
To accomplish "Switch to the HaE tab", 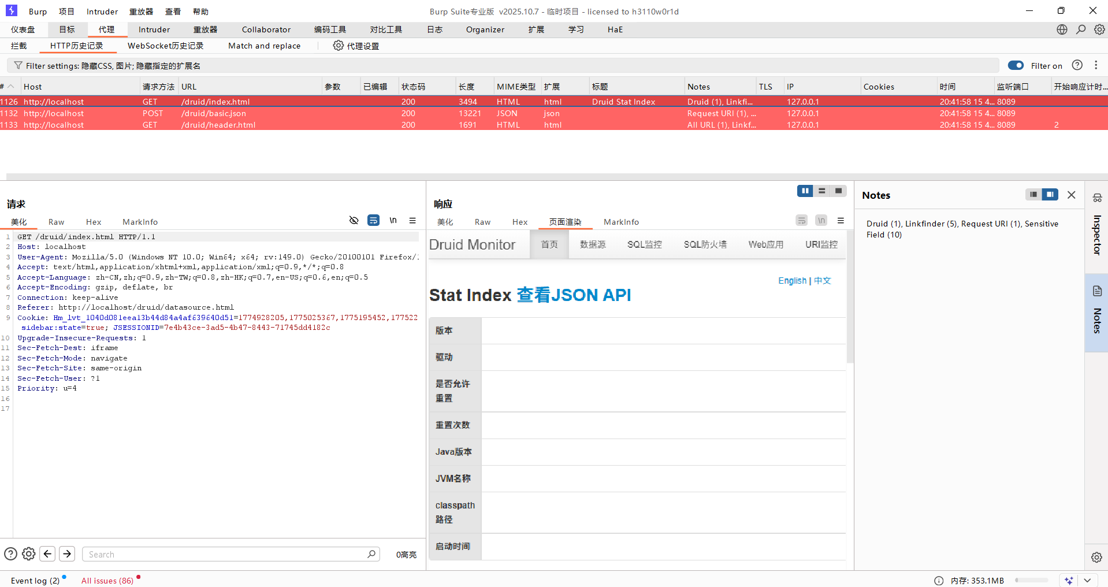I will [x=615, y=29].
